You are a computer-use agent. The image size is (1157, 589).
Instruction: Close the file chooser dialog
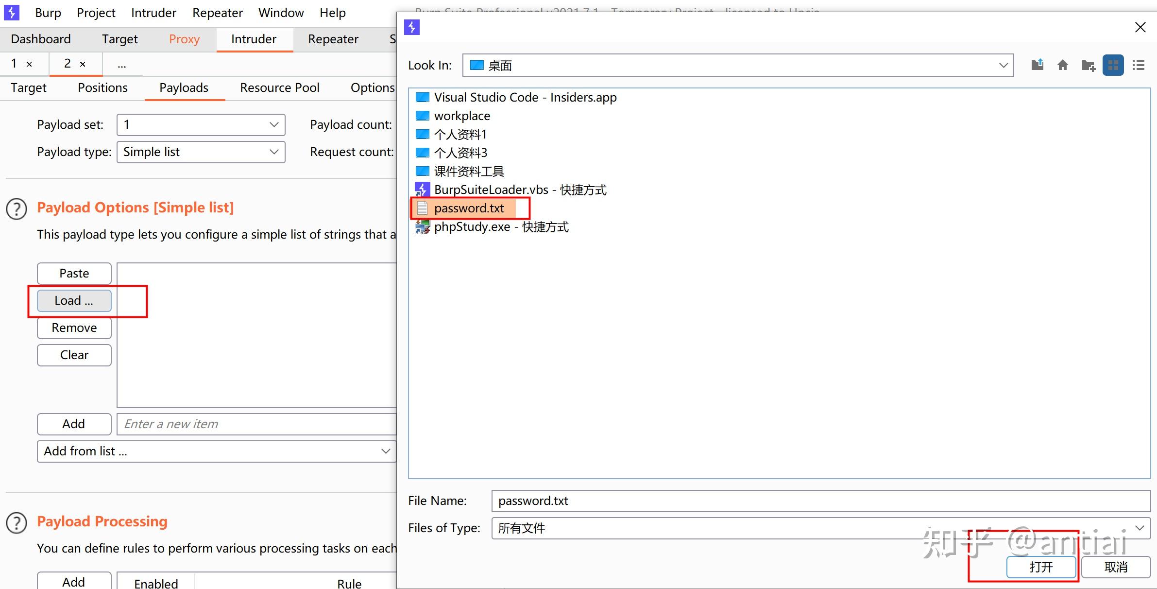pyautogui.click(x=1140, y=27)
